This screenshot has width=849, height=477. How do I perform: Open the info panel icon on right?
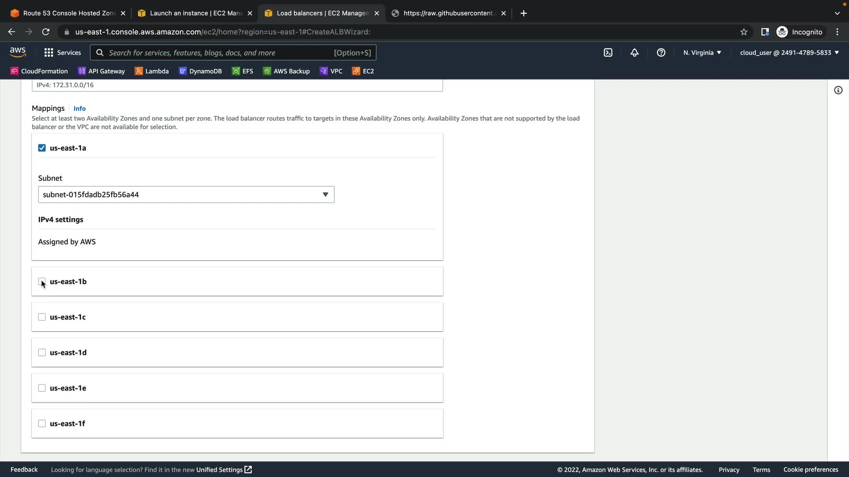click(838, 90)
